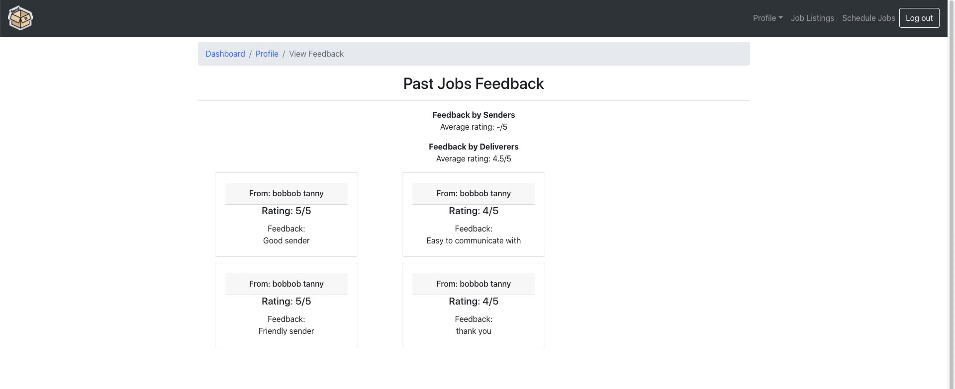Click the Past Jobs Feedback heading
Screen dimensions: 955x389
[x=474, y=83]
